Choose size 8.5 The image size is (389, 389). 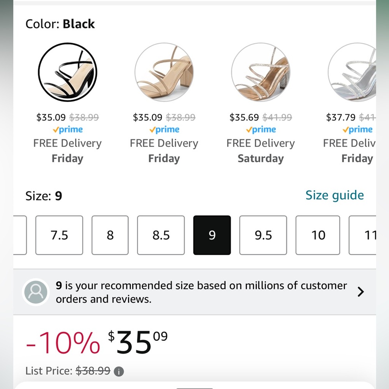click(161, 235)
